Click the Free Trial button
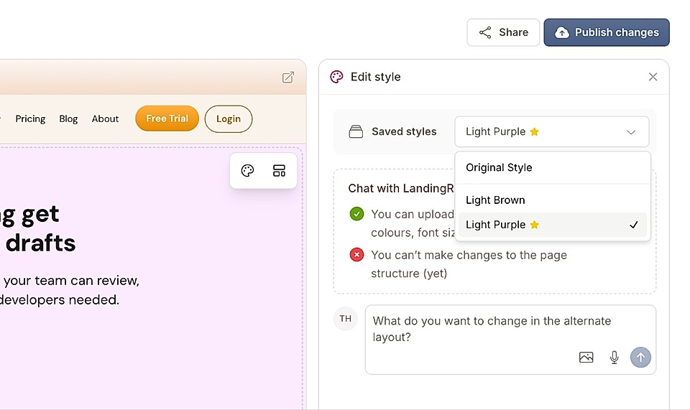The width and height of the screenshot is (690, 410). click(x=167, y=118)
